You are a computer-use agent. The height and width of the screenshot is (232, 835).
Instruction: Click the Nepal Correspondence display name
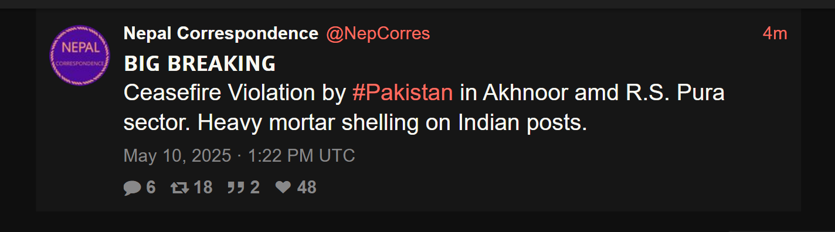[221, 34]
